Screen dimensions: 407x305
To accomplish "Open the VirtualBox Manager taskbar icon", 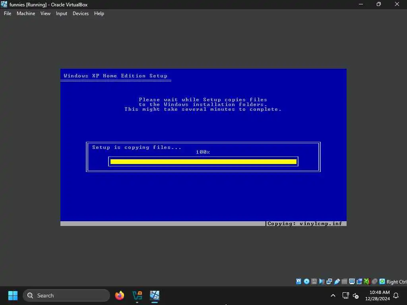I will pyautogui.click(x=137, y=295).
